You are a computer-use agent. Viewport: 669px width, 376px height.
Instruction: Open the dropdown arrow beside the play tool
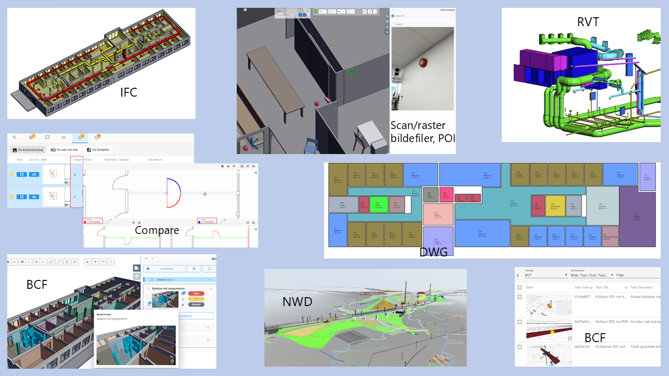point(43,262)
